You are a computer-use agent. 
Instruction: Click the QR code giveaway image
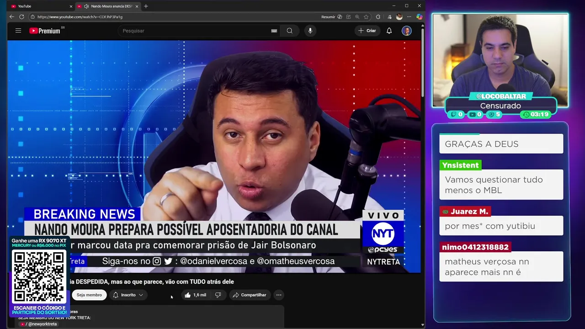click(x=39, y=276)
